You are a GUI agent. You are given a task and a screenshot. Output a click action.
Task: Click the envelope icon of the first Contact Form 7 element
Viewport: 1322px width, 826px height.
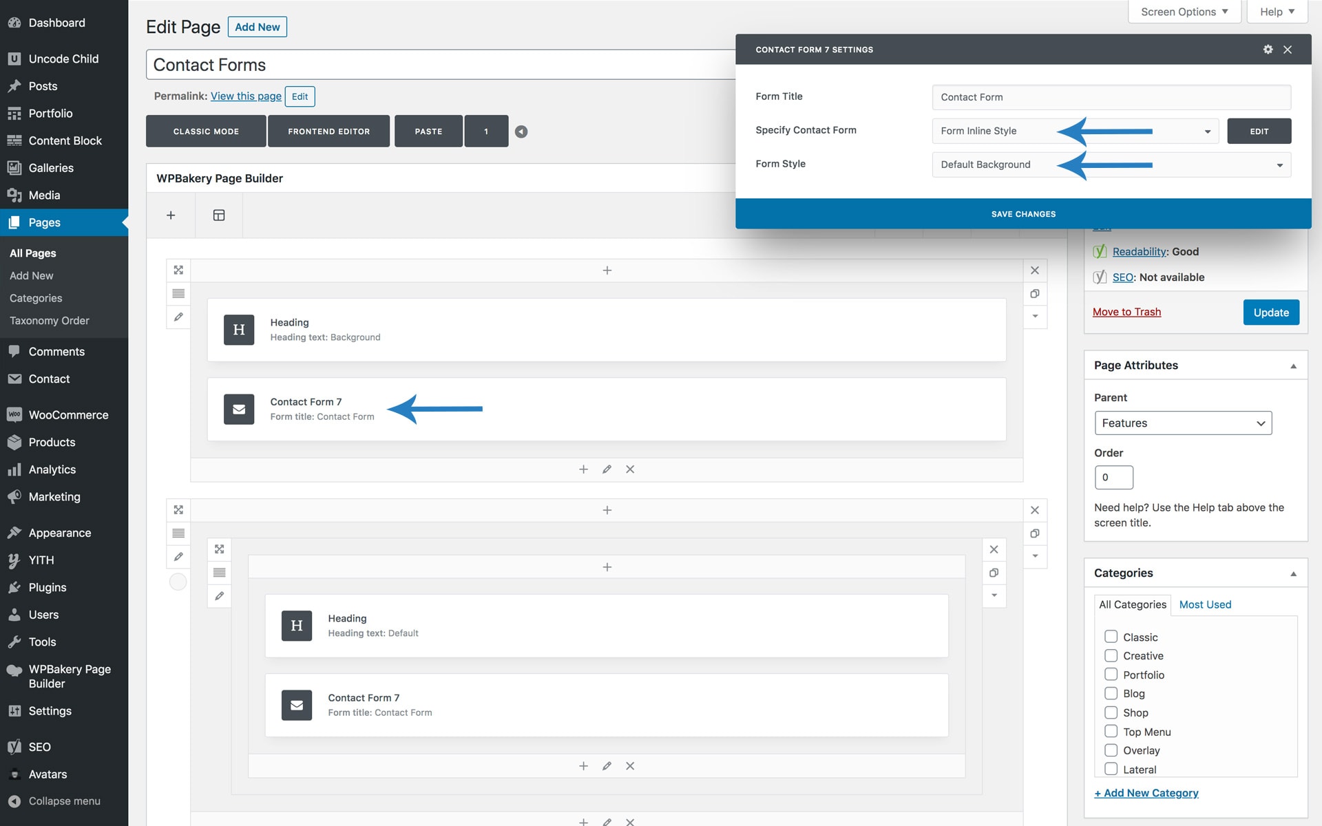pos(239,409)
